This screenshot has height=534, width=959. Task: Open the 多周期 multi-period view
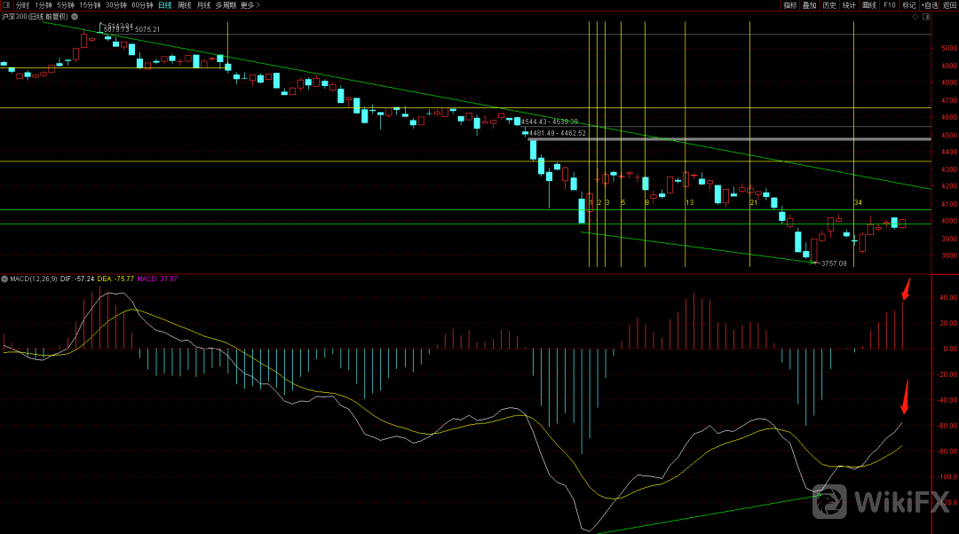pyautogui.click(x=226, y=5)
